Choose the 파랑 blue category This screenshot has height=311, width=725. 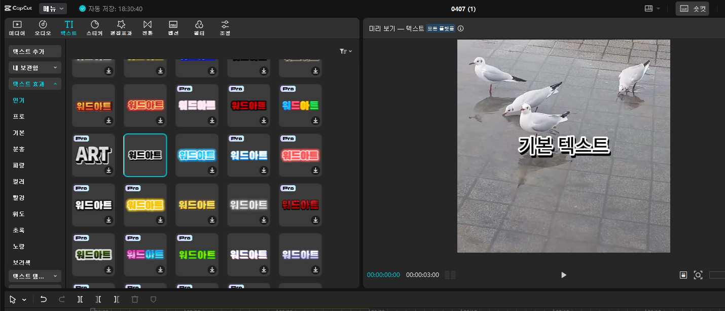tap(19, 165)
